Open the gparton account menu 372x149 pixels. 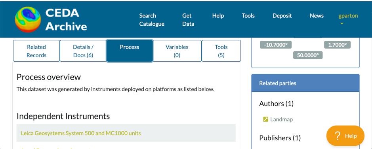tap(348, 16)
